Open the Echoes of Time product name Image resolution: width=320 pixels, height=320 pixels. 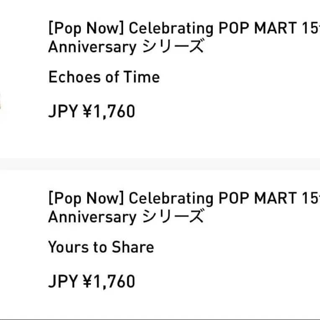coord(104,77)
